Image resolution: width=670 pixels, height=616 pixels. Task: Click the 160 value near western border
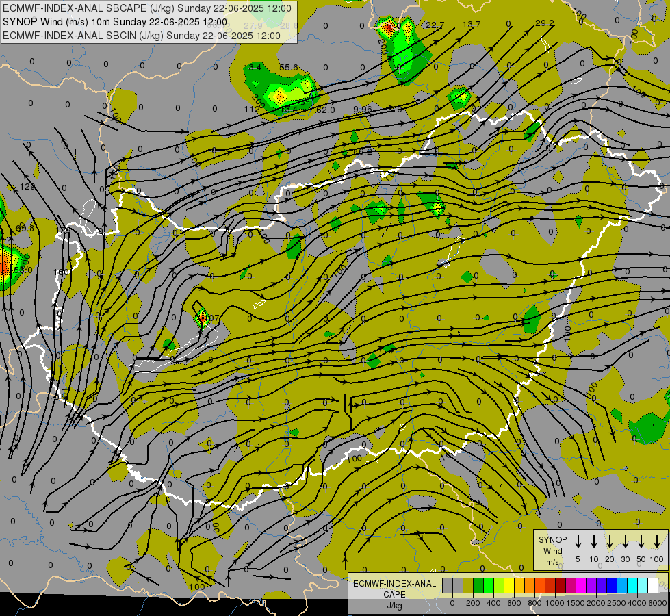point(61,272)
